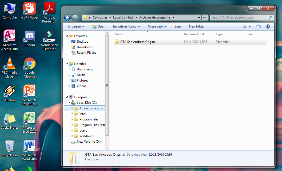Launch Microsoft PowerPoint shortcut
Screen dimensions: 282x171
(30, 95)
